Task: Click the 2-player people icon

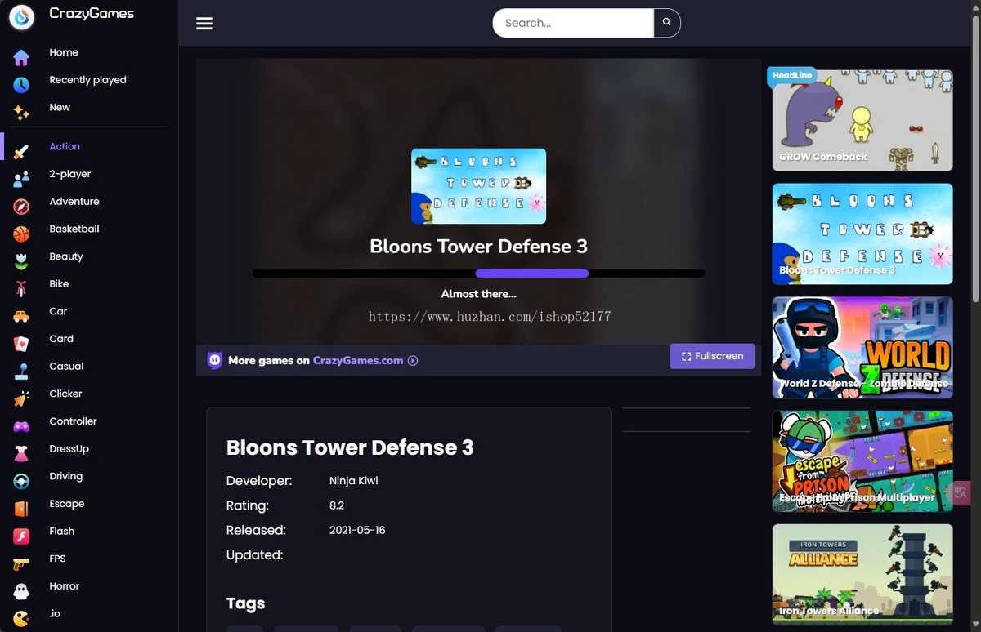Action: click(x=21, y=179)
